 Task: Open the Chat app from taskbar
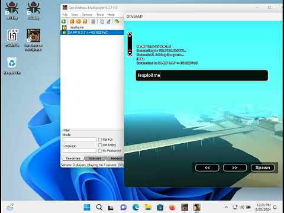click(x=124, y=207)
